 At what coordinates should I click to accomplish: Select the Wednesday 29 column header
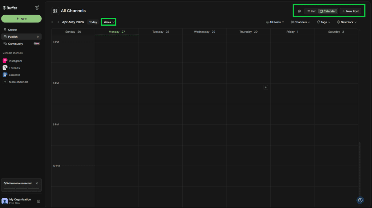[205, 32]
